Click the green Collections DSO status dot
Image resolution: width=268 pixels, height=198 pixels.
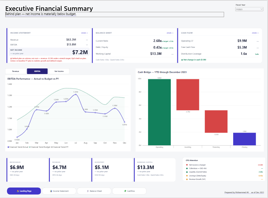pos(187,168)
